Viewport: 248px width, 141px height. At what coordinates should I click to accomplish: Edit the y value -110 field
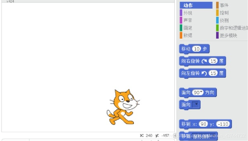(x=223, y=124)
